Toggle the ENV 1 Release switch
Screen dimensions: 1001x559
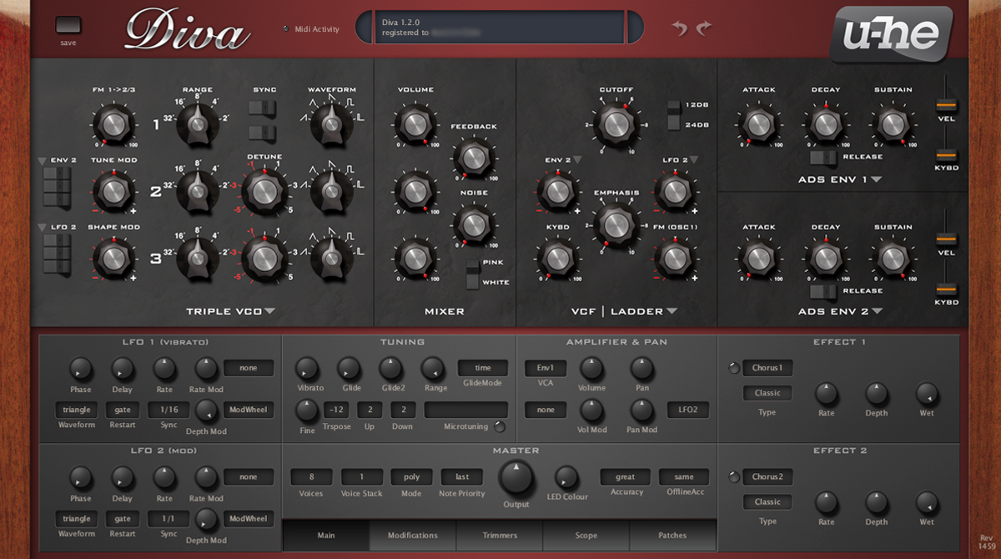point(822,157)
